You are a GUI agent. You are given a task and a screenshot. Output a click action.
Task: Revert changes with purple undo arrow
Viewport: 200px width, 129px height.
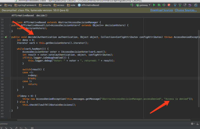(x=190, y=5)
